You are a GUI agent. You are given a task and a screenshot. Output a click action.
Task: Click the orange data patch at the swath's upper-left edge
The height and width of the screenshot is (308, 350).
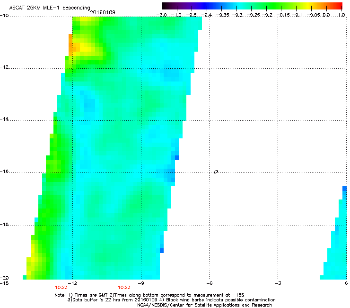click(71, 45)
